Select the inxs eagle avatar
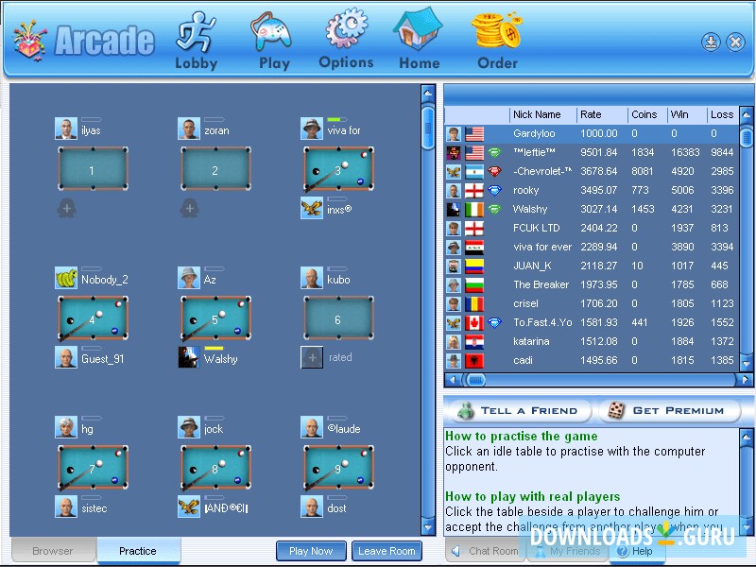The width and height of the screenshot is (756, 567). coord(312,208)
